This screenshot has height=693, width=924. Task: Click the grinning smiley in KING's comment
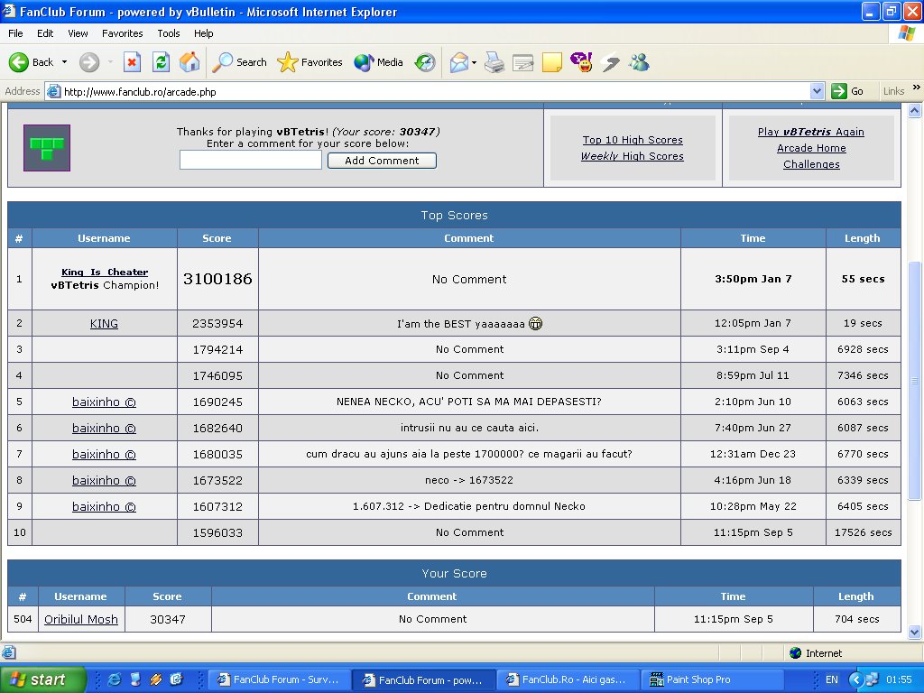pos(535,324)
